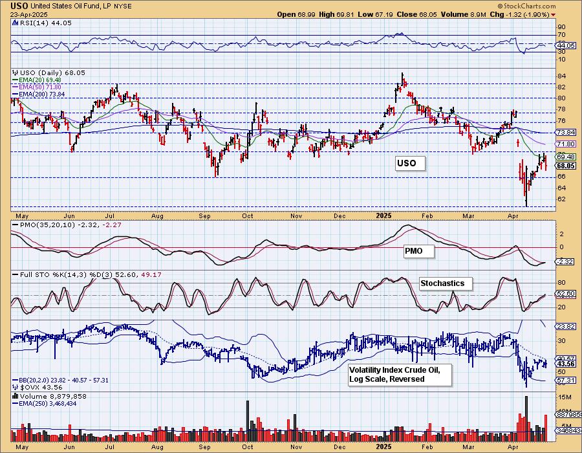Viewport: 582px width, 453px height.
Task: Click the Stochastics annotation box
Action: pyautogui.click(x=446, y=283)
